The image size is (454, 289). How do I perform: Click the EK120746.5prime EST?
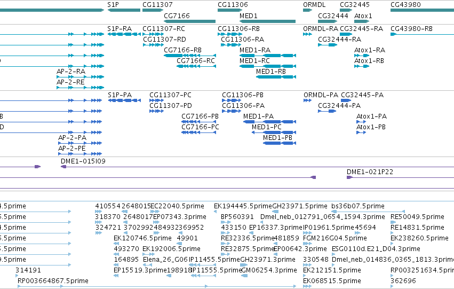click(x=116, y=244)
